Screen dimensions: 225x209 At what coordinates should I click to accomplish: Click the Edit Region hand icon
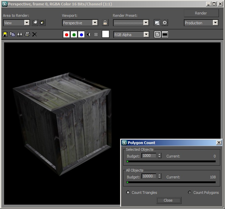coord(35,23)
